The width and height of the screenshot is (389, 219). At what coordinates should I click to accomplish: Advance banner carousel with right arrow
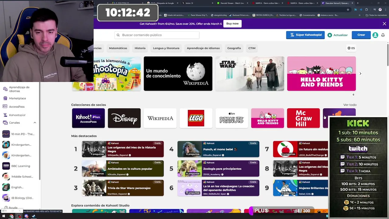pos(360,74)
